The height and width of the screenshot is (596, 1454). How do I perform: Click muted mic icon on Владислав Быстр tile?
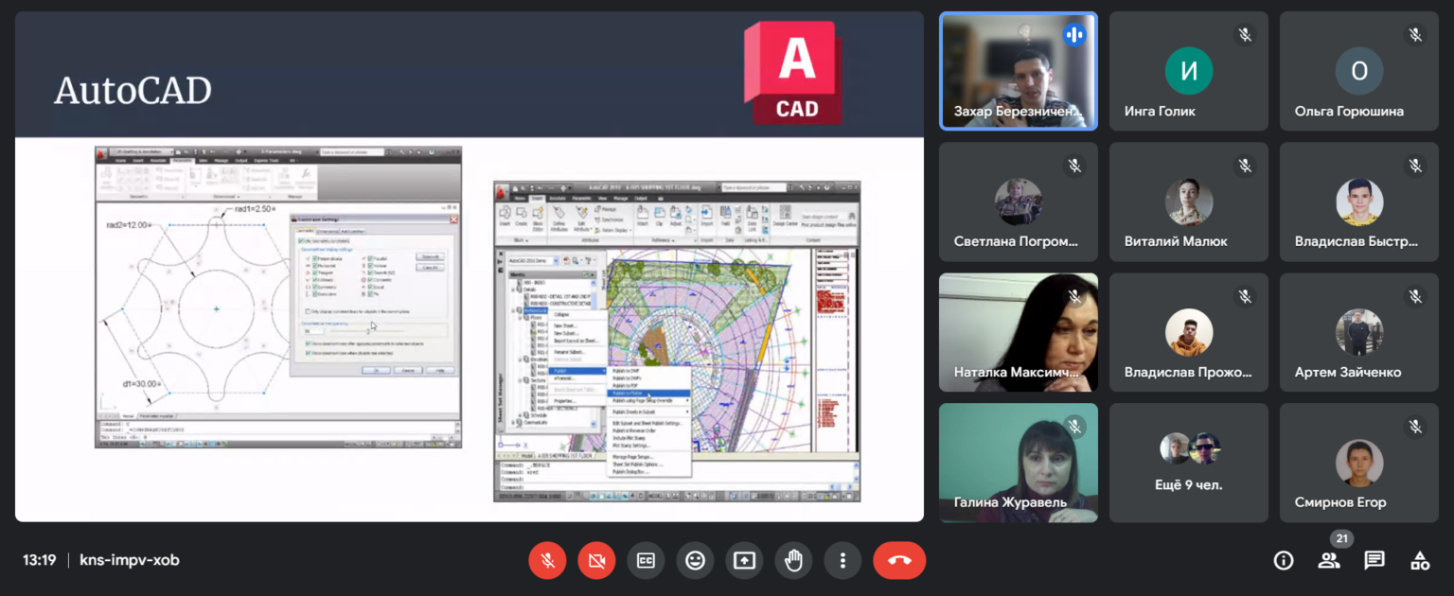1415,166
